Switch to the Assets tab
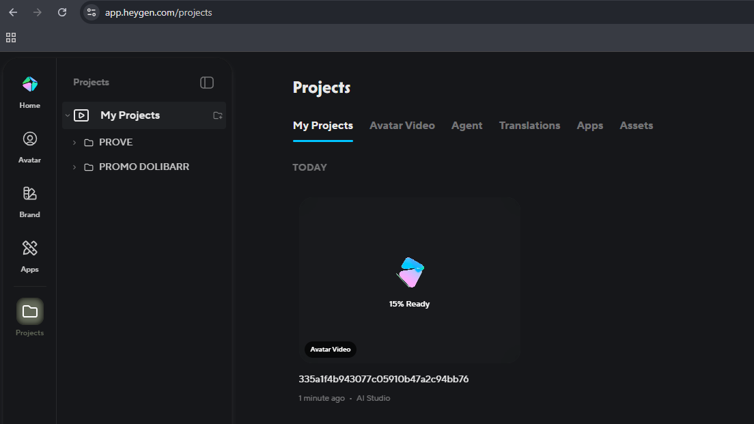 [x=637, y=126]
